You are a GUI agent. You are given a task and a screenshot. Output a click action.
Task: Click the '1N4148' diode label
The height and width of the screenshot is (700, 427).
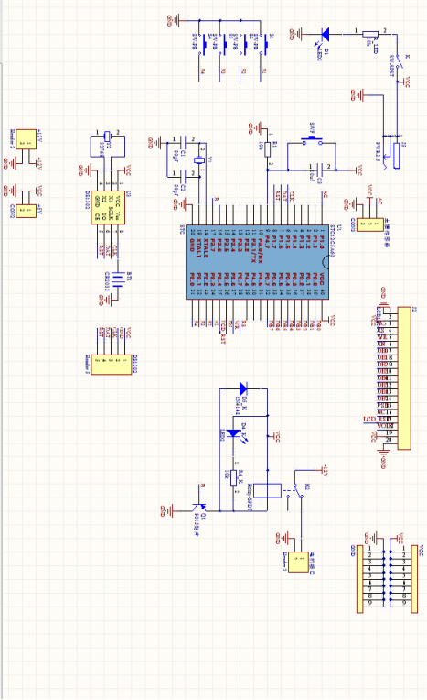tap(238, 406)
